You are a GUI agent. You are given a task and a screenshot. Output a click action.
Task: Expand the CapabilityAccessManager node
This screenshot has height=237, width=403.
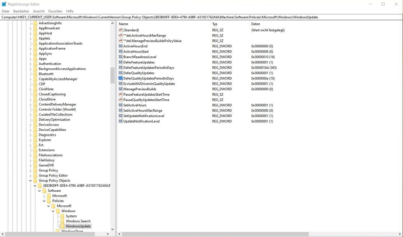[x=31, y=79]
